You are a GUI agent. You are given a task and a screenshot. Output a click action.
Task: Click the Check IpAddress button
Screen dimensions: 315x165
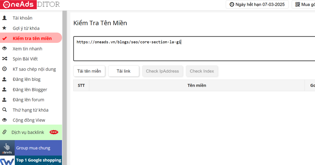tap(162, 71)
